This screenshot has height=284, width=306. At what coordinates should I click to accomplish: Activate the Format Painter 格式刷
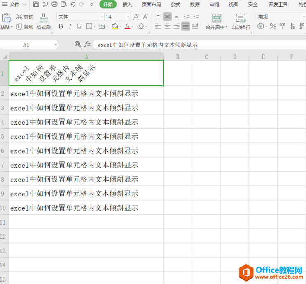[x=43, y=21]
